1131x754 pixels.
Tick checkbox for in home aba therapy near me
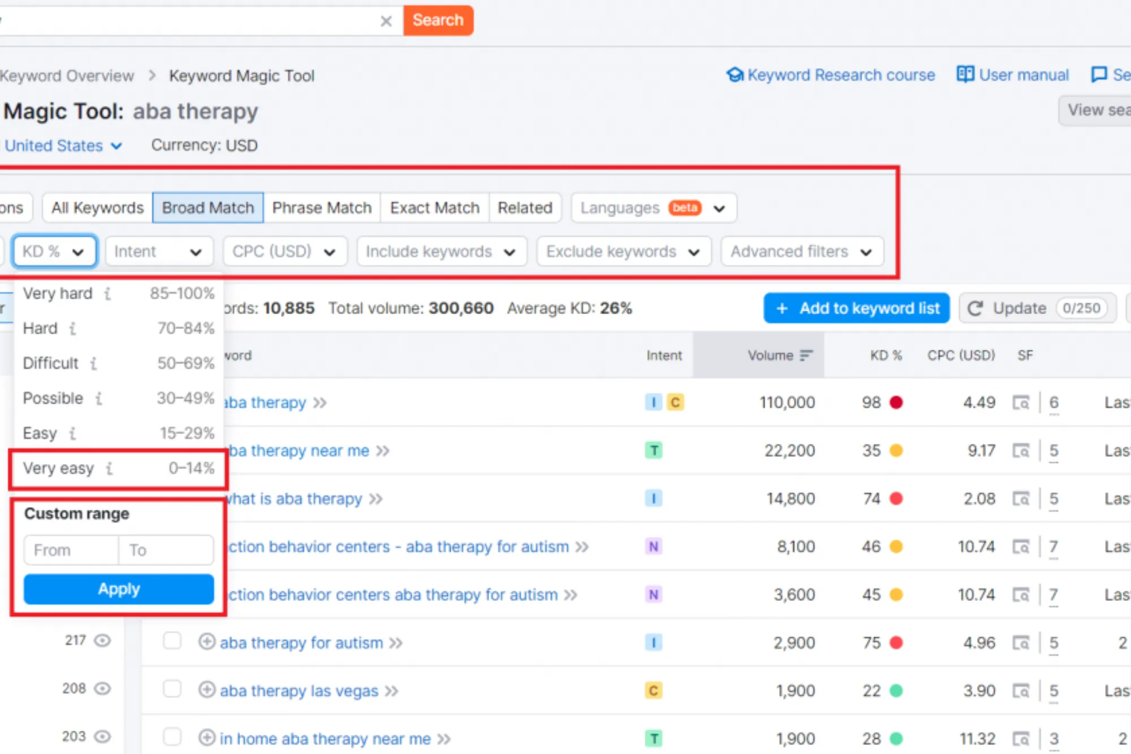click(172, 737)
